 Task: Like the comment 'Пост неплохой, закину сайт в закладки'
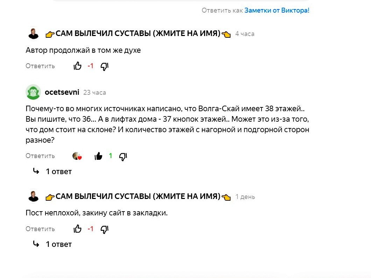pos(78,229)
